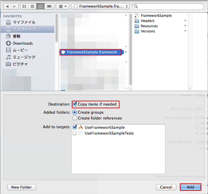
Task: Select デスクトップ in sidebar
Action: click(x=28, y=29)
